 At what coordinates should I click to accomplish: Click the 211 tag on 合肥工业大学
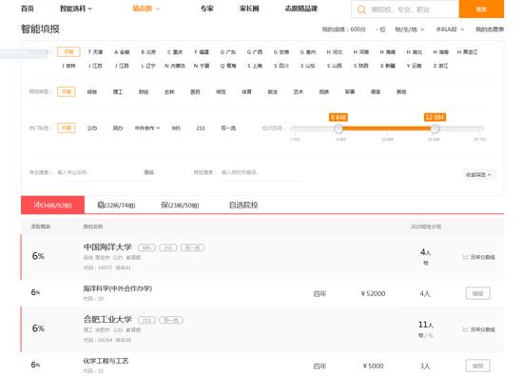[x=146, y=320]
